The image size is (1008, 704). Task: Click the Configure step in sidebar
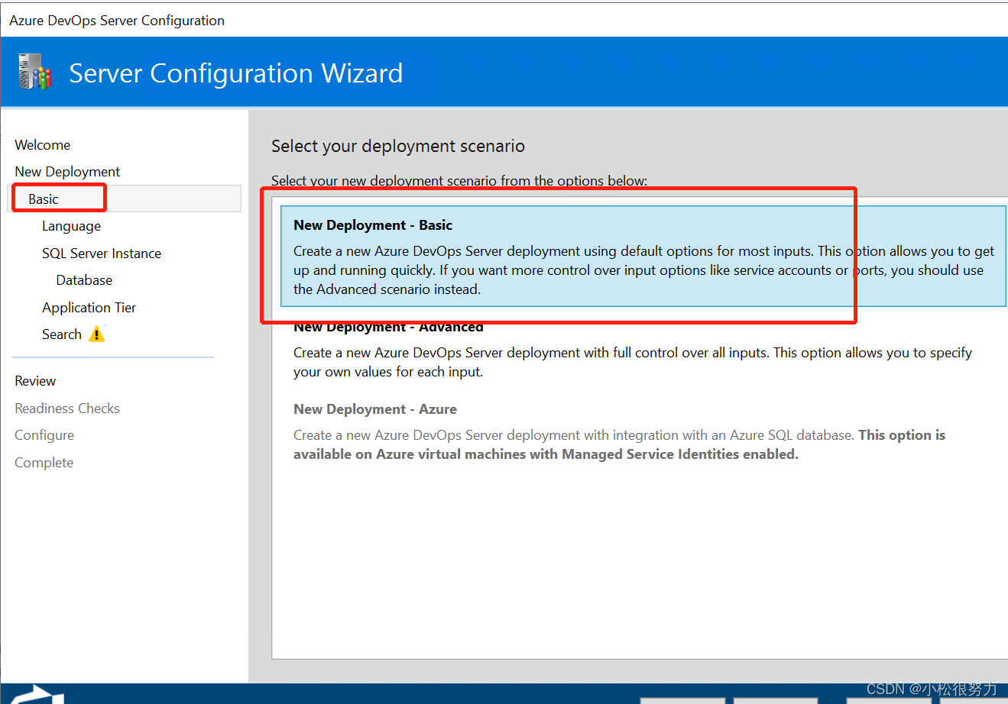pyautogui.click(x=44, y=435)
